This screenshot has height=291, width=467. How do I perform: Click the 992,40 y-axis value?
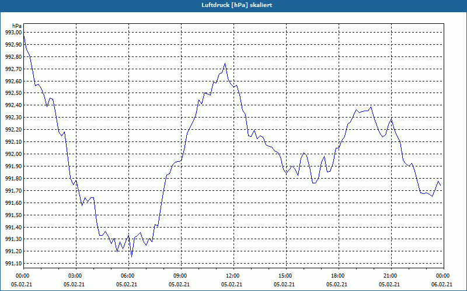13,105
